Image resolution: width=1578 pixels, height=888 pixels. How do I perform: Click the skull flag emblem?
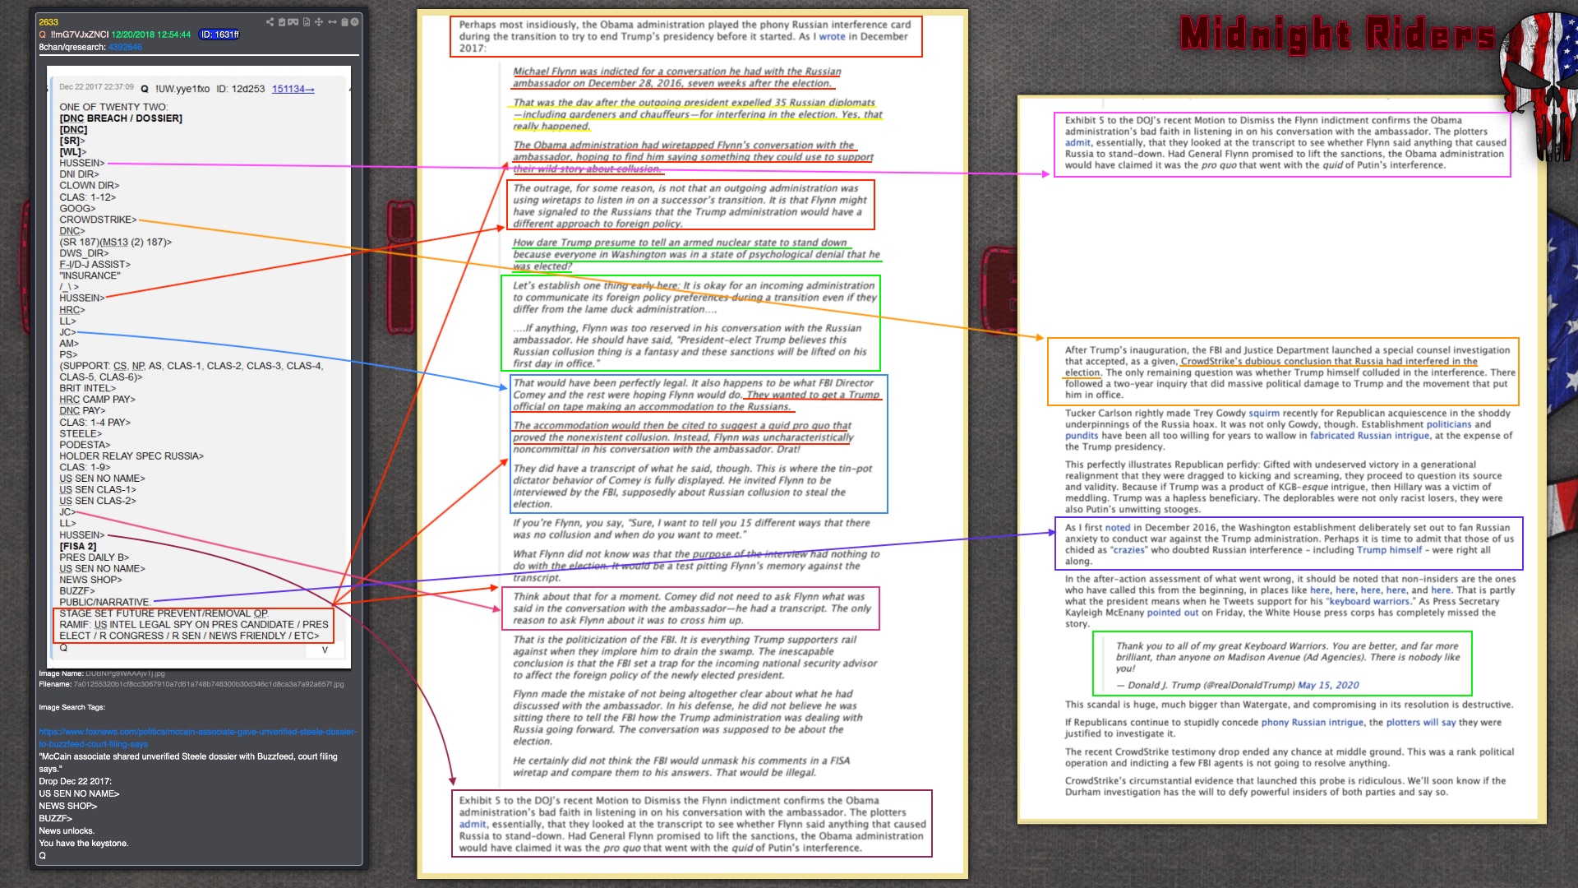coord(1539,86)
